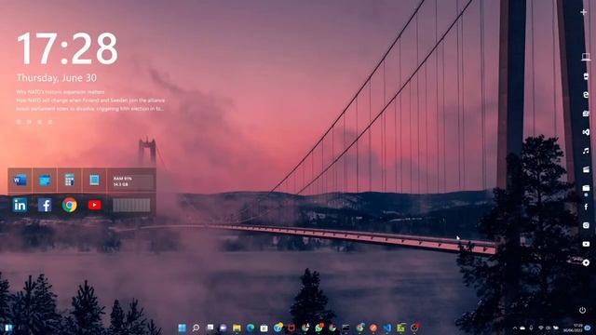
Task: Open the Edge browser icon in right dock
Action: coord(586,95)
